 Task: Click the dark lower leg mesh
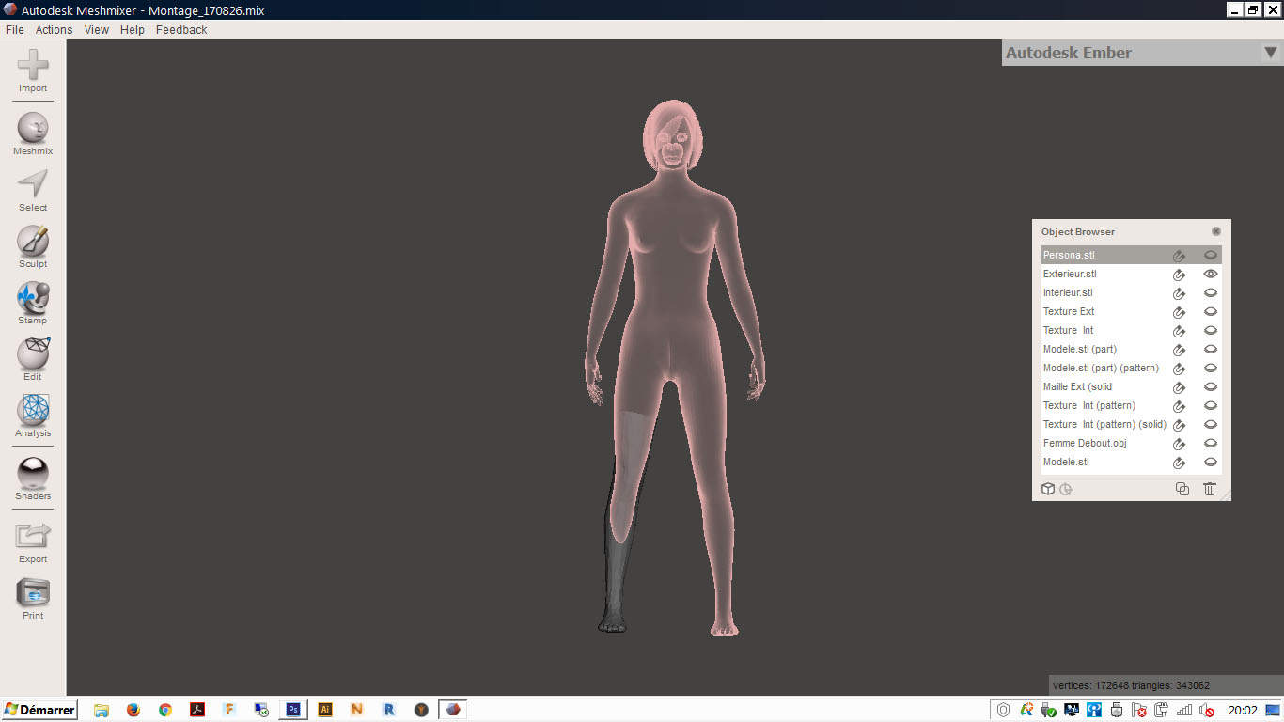click(x=616, y=578)
